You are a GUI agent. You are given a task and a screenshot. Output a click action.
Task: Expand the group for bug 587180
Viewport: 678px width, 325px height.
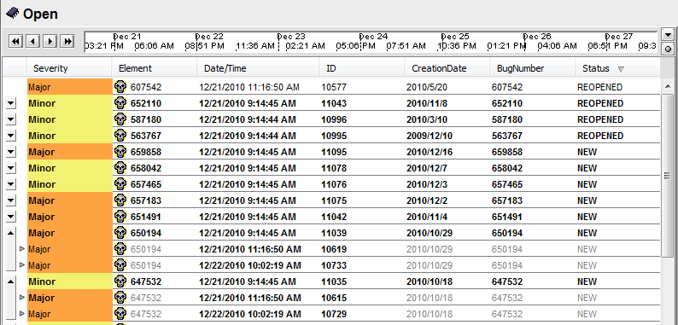(11, 119)
